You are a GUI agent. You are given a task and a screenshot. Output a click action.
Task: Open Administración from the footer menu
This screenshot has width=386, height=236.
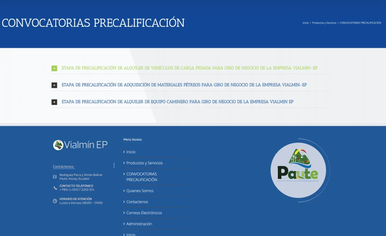[139, 224]
